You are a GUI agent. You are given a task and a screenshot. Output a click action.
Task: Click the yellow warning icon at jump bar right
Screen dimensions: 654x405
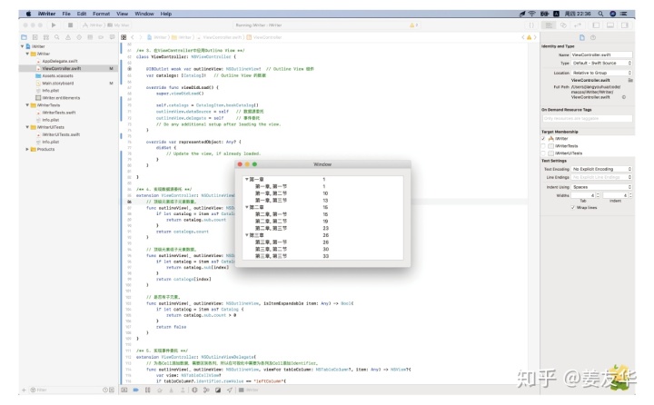tap(529, 37)
